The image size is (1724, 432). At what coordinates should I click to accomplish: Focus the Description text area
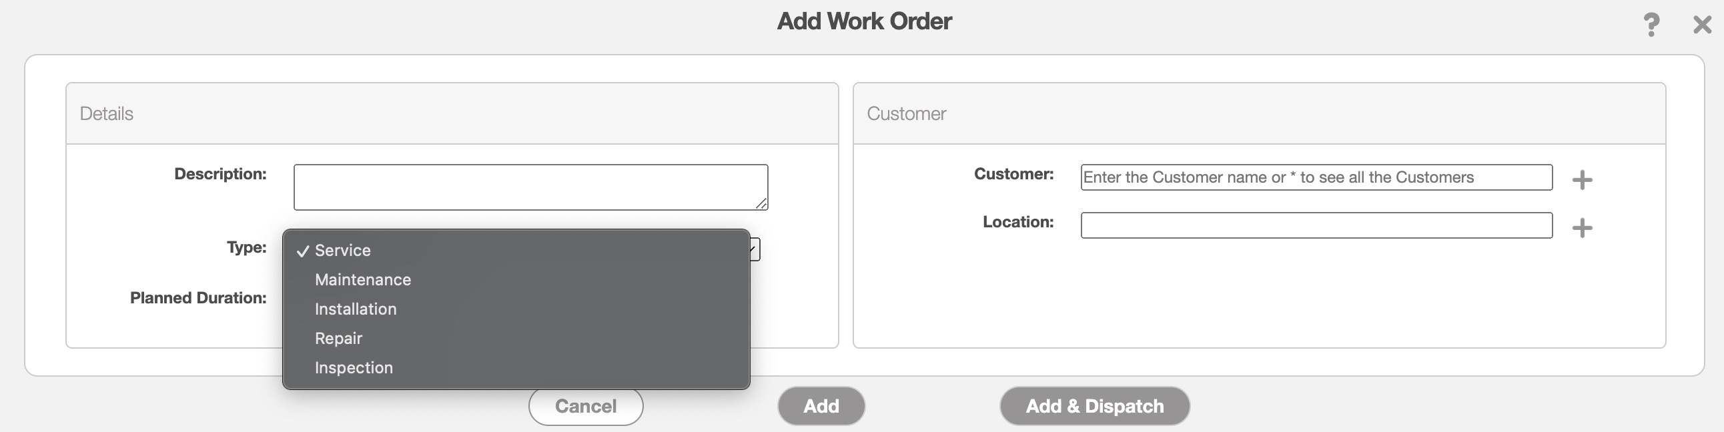tap(530, 187)
